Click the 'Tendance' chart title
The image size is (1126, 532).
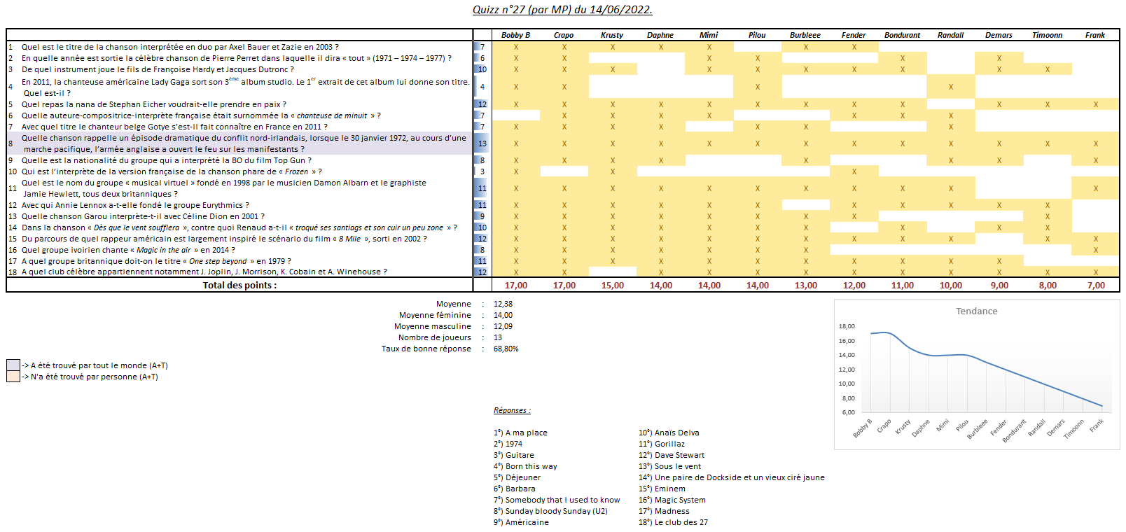pos(977,311)
